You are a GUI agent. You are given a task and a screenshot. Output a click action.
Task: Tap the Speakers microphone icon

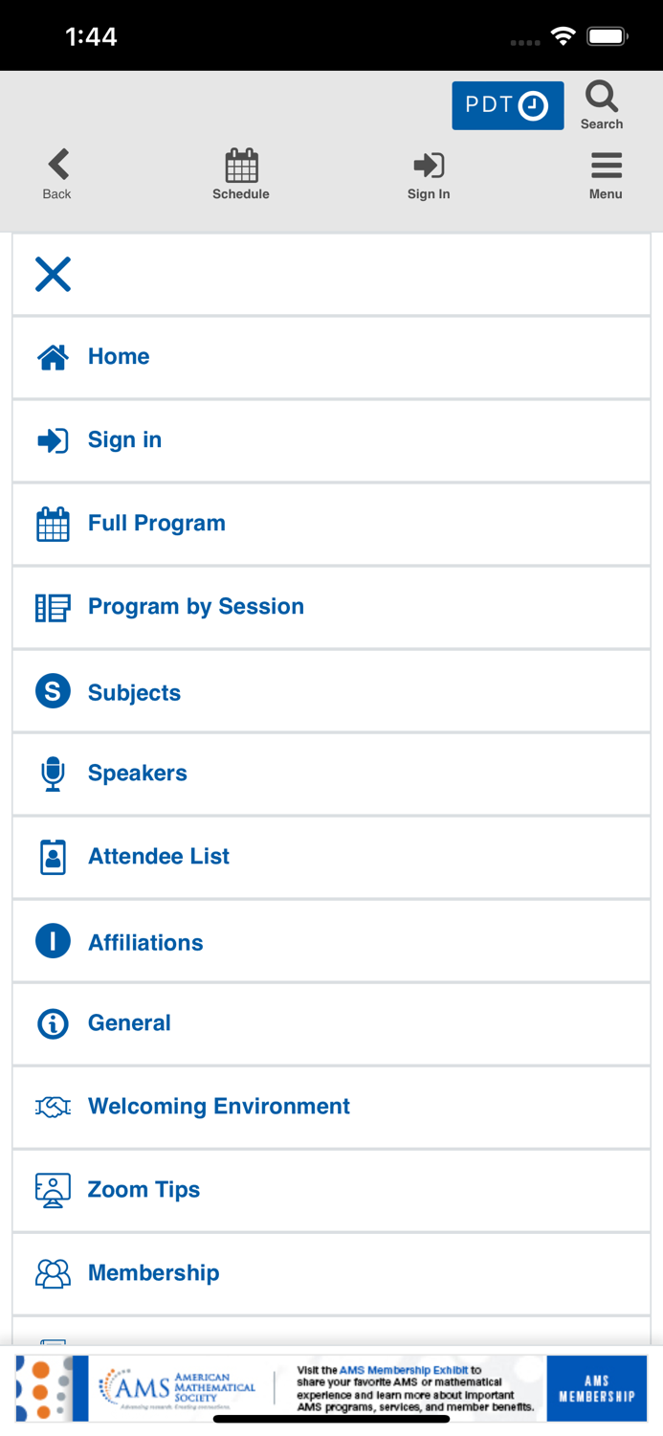[54, 774]
